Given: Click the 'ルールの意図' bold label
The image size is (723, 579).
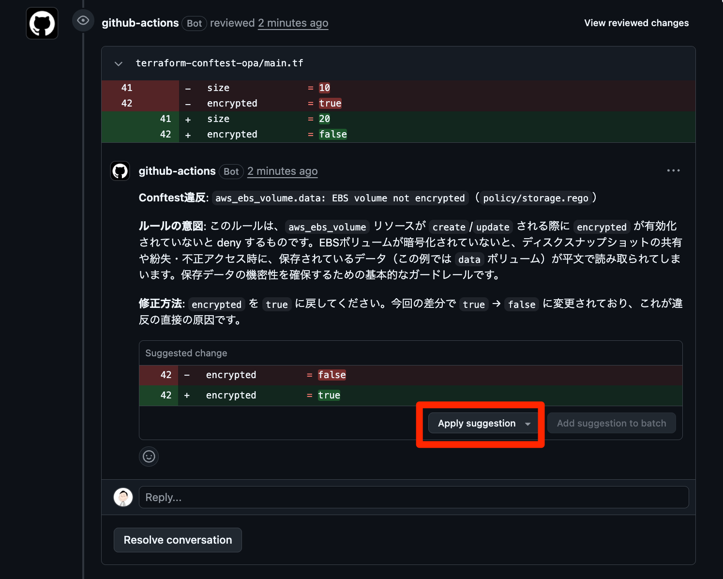Looking at the screenshot, I should click(x=171, y=226).
